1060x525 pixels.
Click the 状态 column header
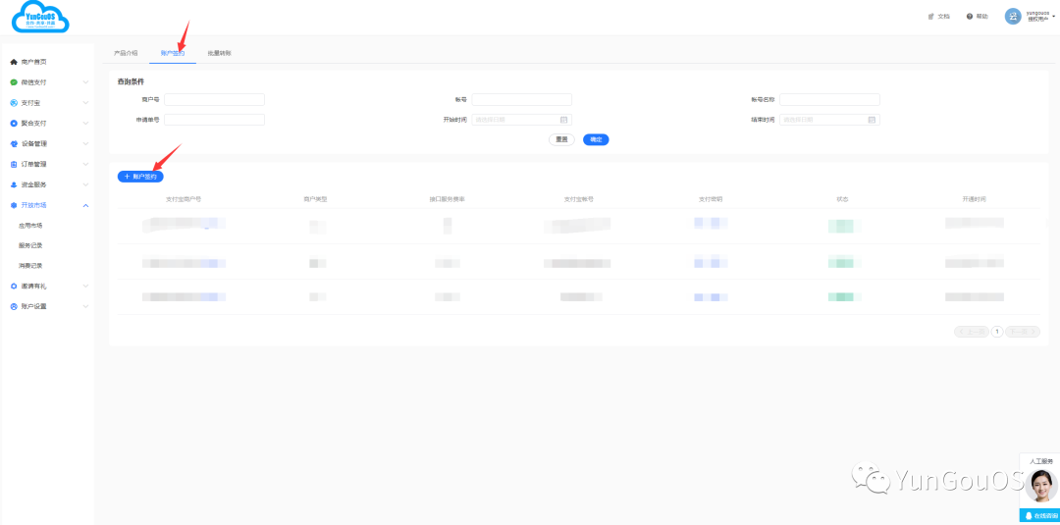tap(842, 199)
